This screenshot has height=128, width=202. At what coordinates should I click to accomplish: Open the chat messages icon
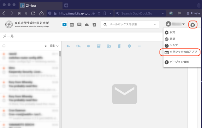pos(79,25)
